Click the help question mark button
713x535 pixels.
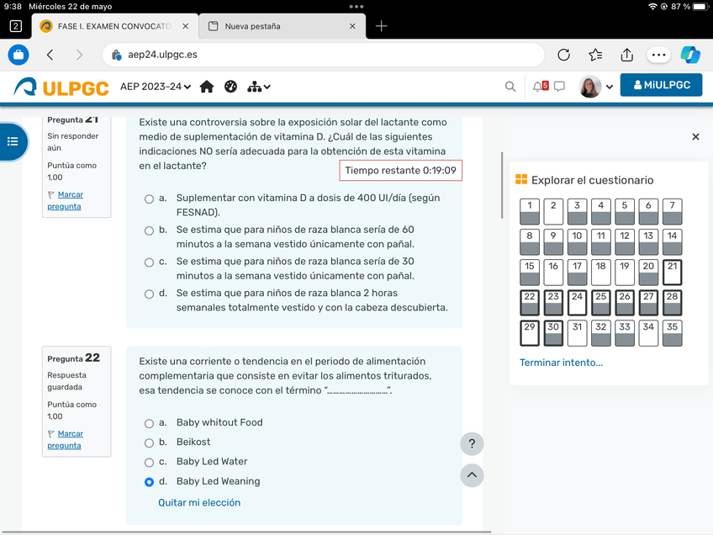point(472,444)
